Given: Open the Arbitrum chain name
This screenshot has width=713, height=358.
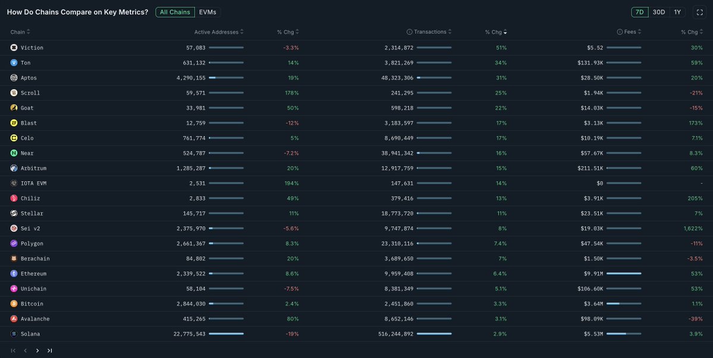Looking at the screenshot, I should click(34, 168).
